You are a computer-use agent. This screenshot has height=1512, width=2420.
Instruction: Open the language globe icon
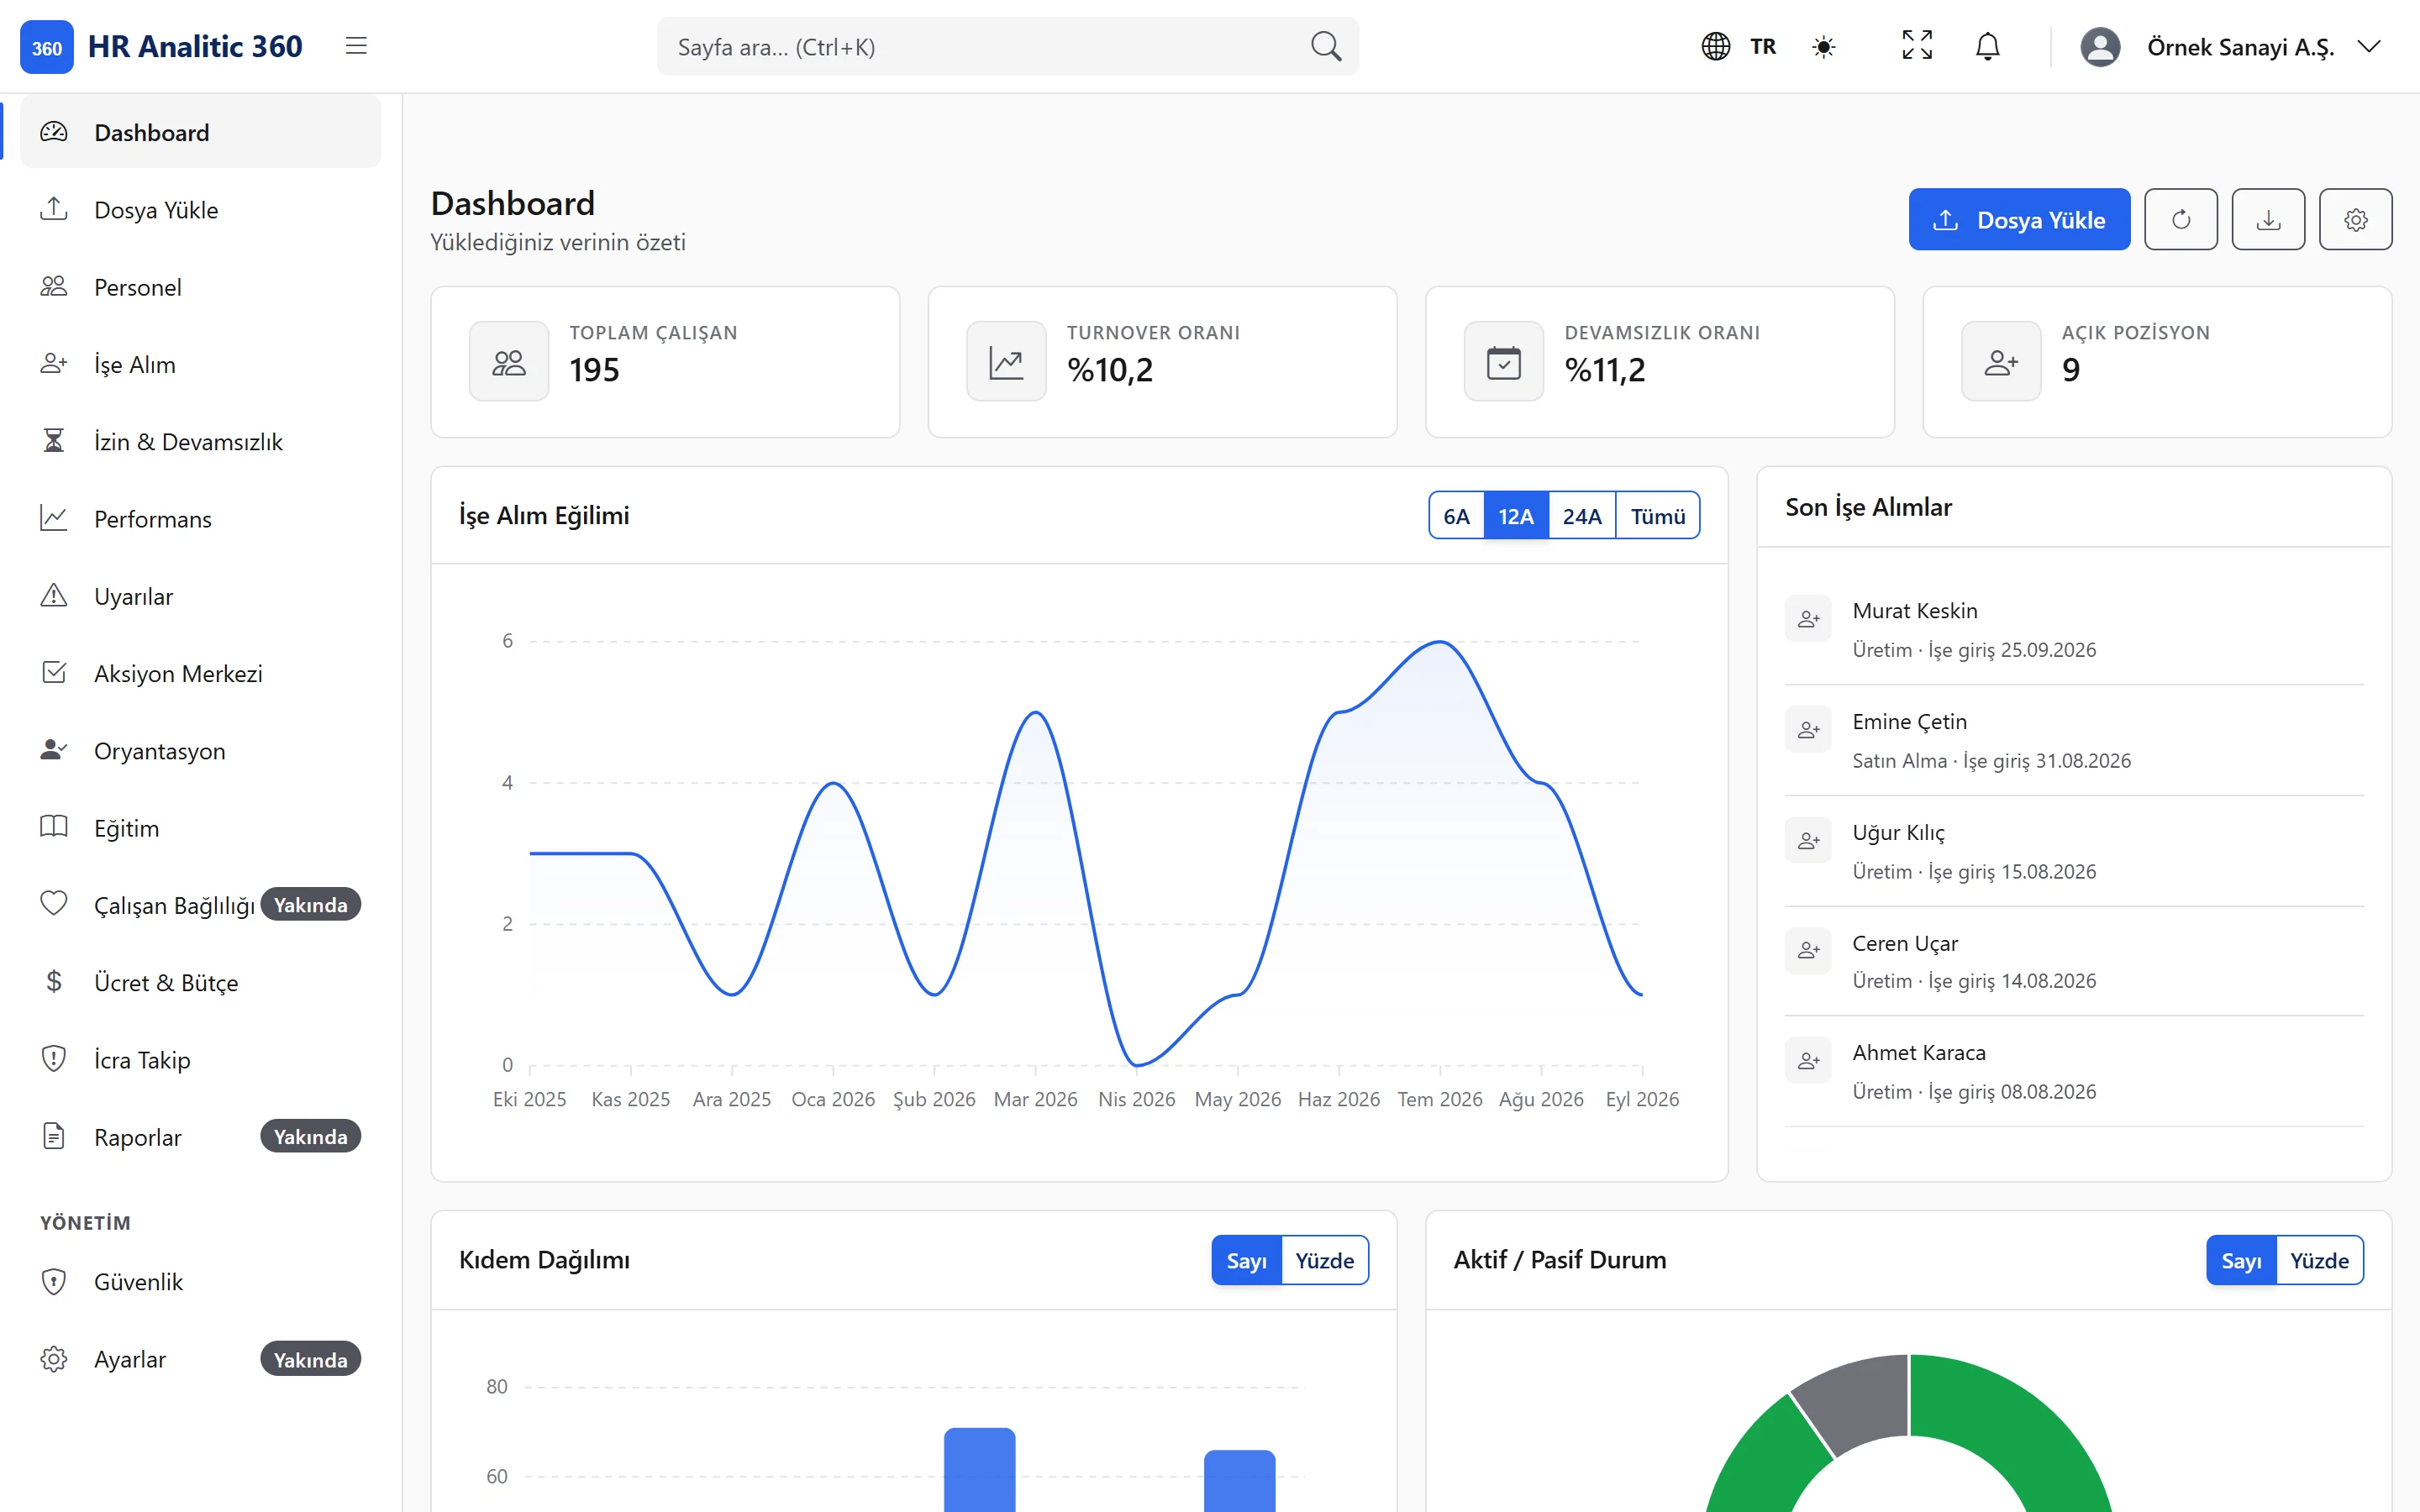[1716, 46]
